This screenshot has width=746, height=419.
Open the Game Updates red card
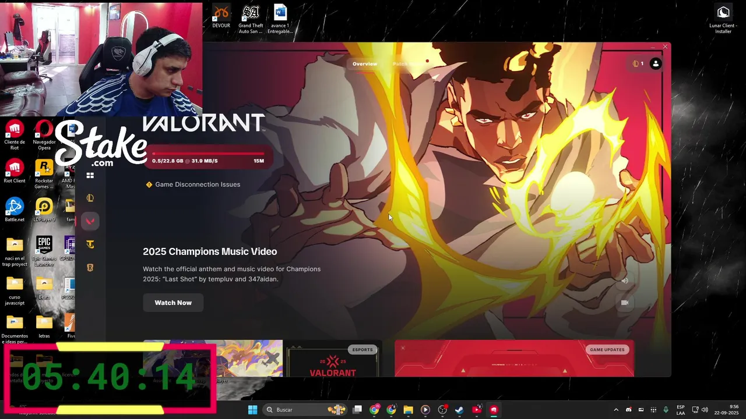click(515, 358)
